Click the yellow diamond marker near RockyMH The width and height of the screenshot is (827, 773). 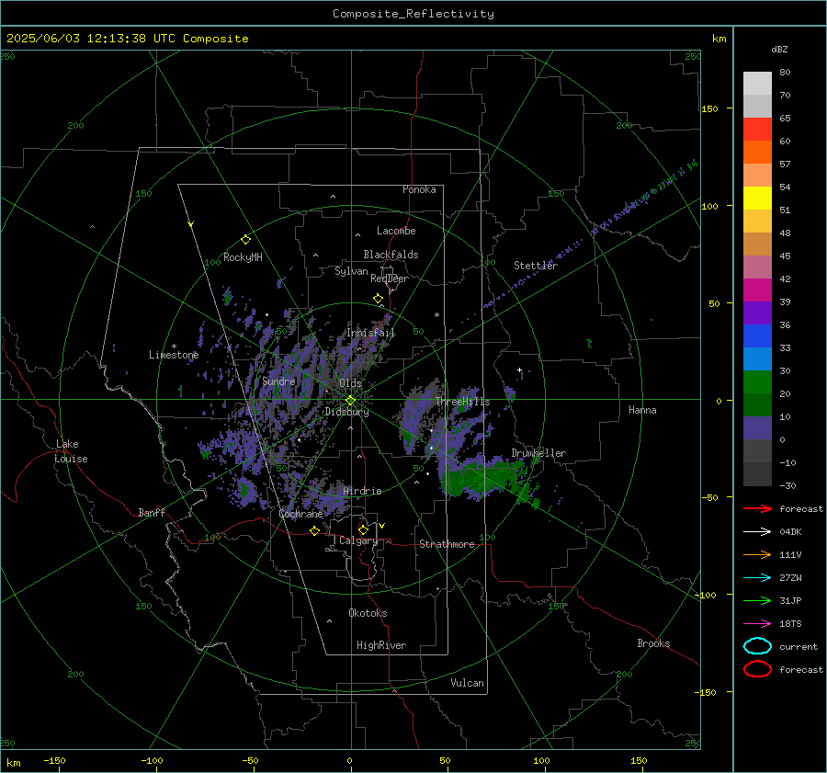[245, 240]
